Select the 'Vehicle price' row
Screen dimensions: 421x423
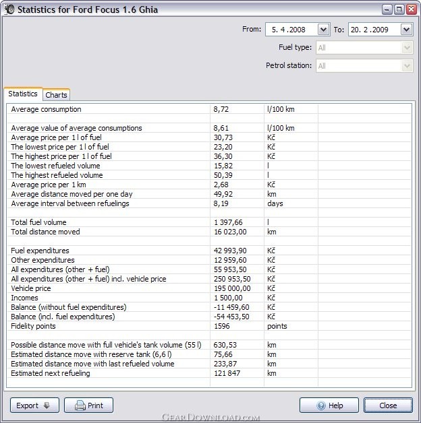tap(208, 288)
